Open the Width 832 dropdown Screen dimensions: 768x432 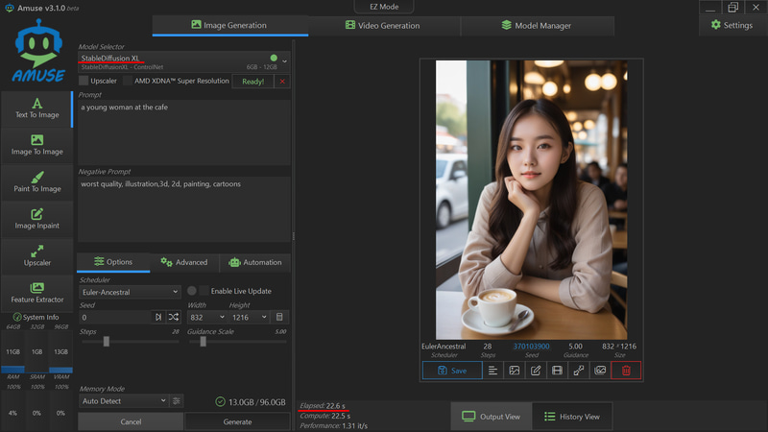pos(207,318)
